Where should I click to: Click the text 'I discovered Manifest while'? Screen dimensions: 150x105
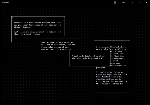[111, 47]
